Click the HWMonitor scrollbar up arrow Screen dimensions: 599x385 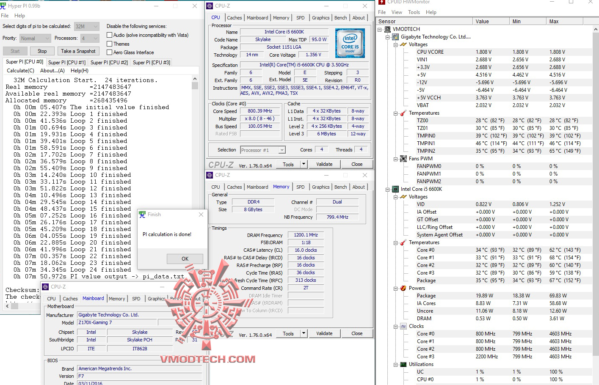tap(596, 29)
